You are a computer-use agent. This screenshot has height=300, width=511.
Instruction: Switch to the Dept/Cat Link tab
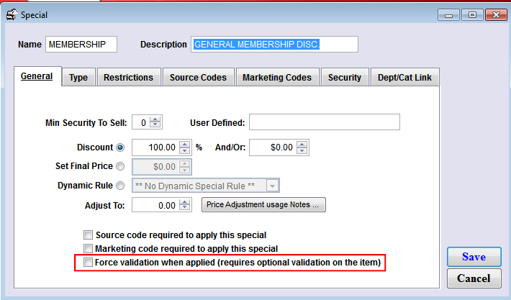(404, 78)
